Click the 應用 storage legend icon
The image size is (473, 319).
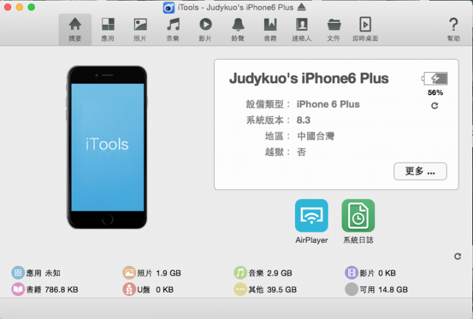coord(18,273)
